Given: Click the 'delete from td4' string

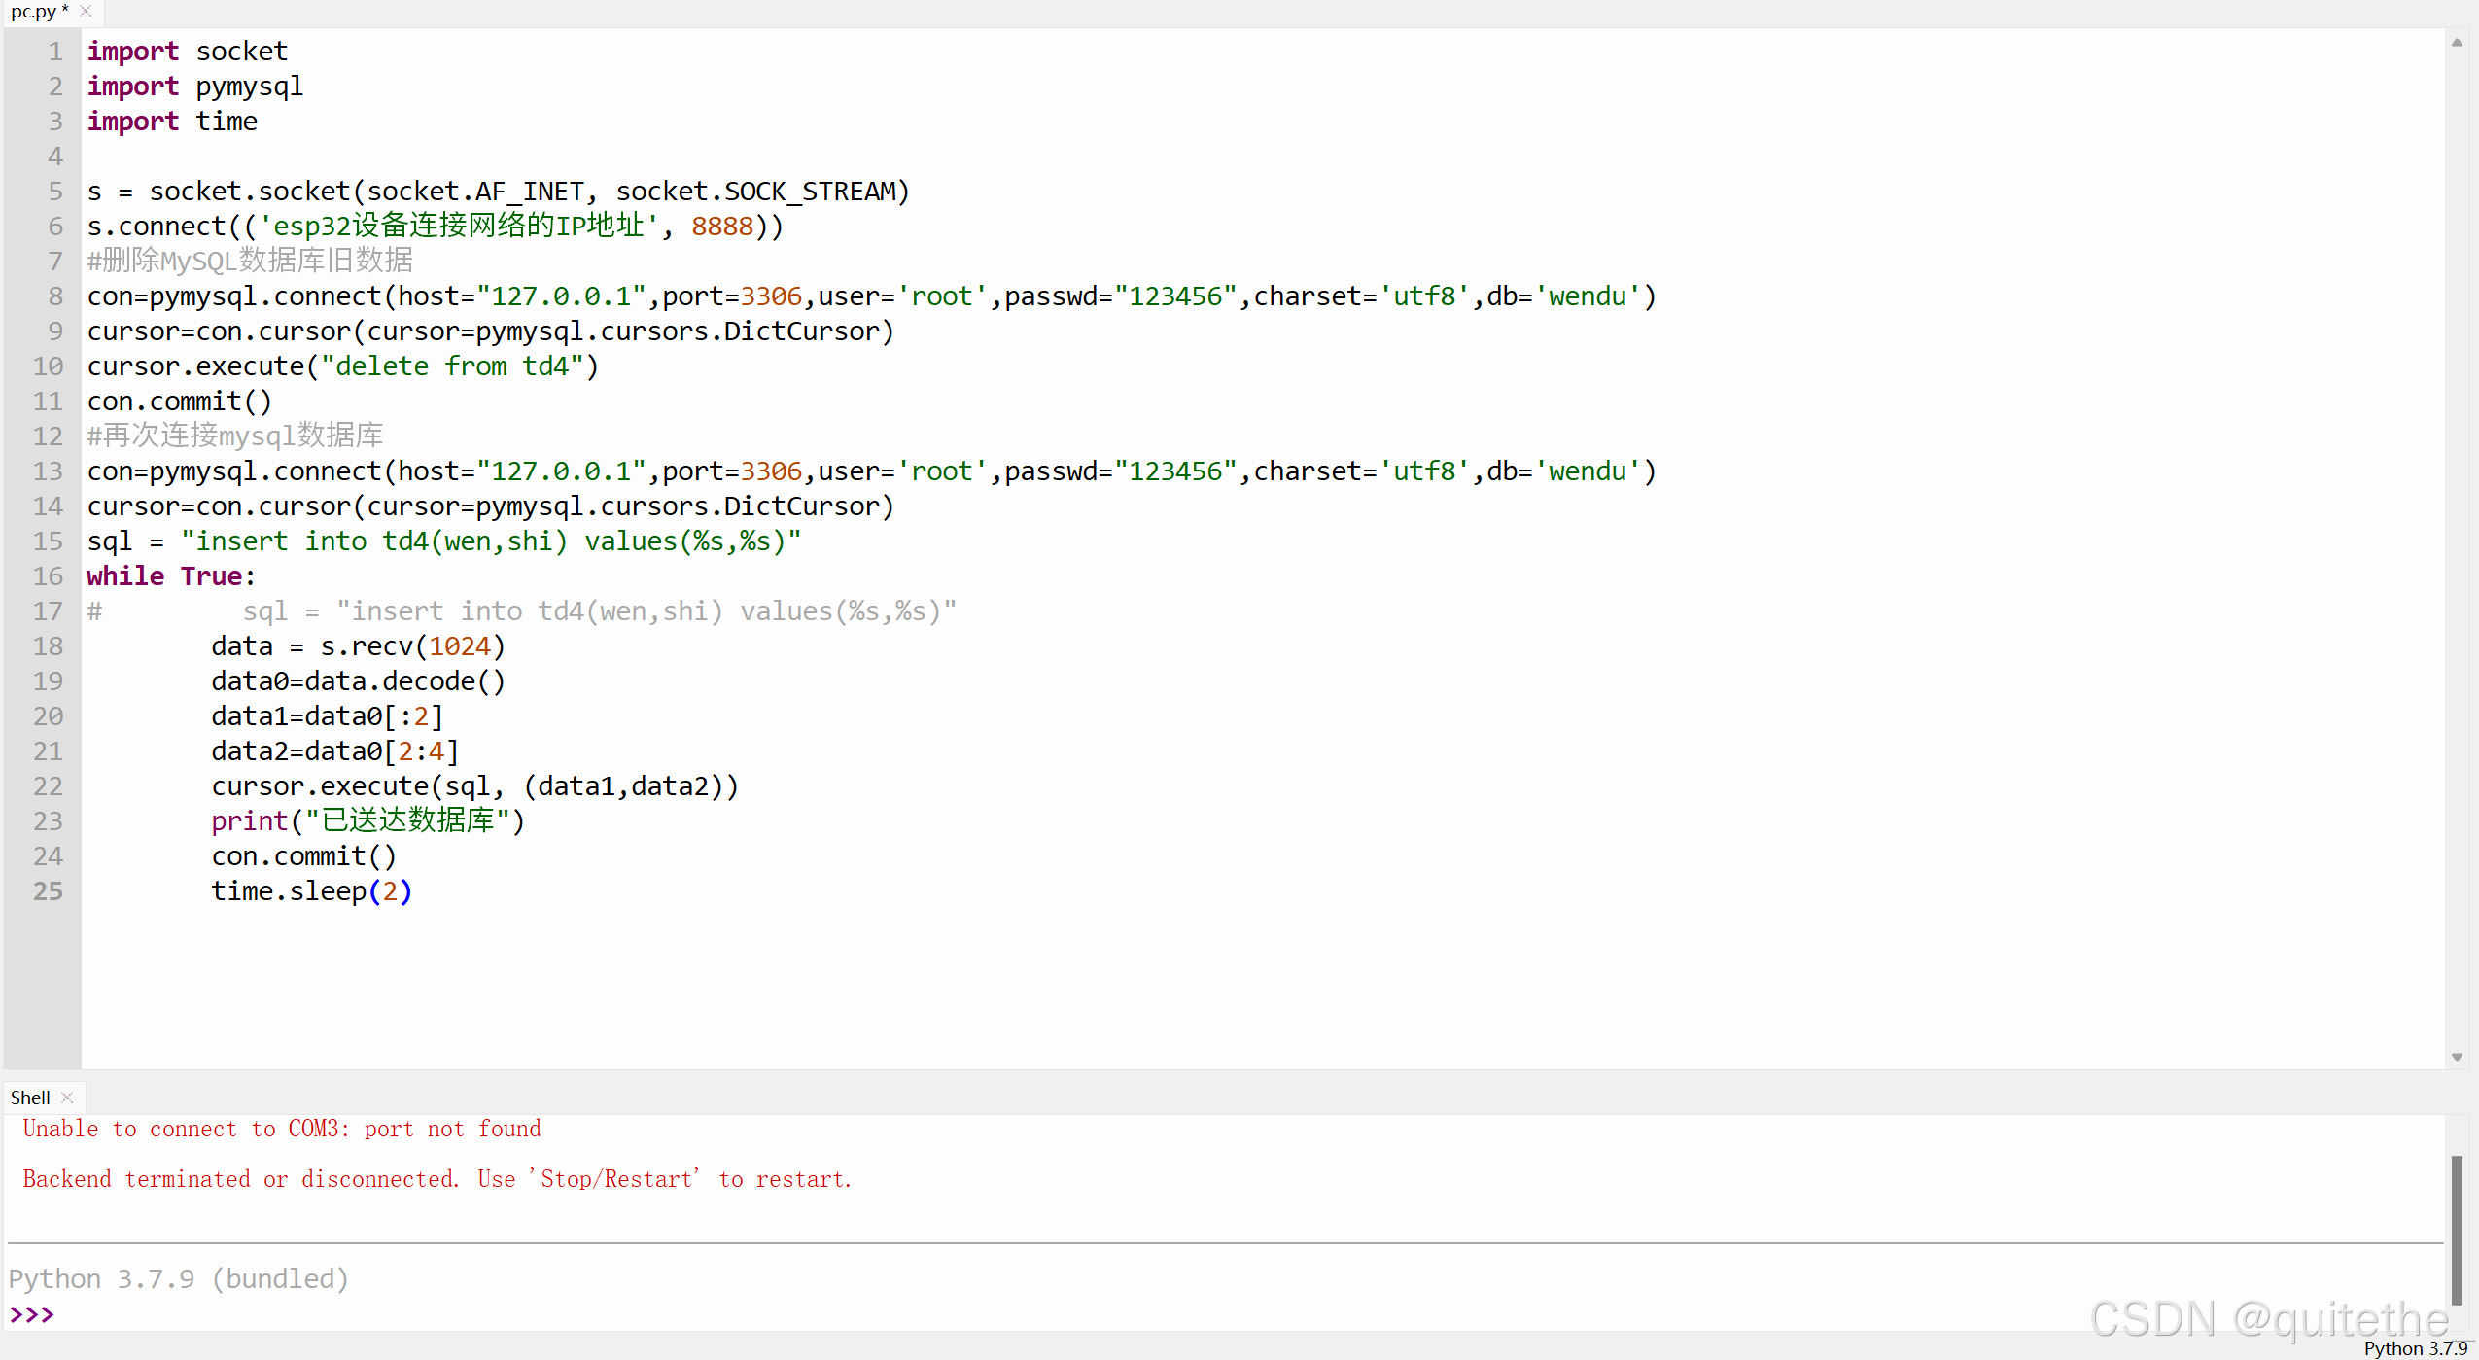Looking at the screenshot, I should pos(451,366).
